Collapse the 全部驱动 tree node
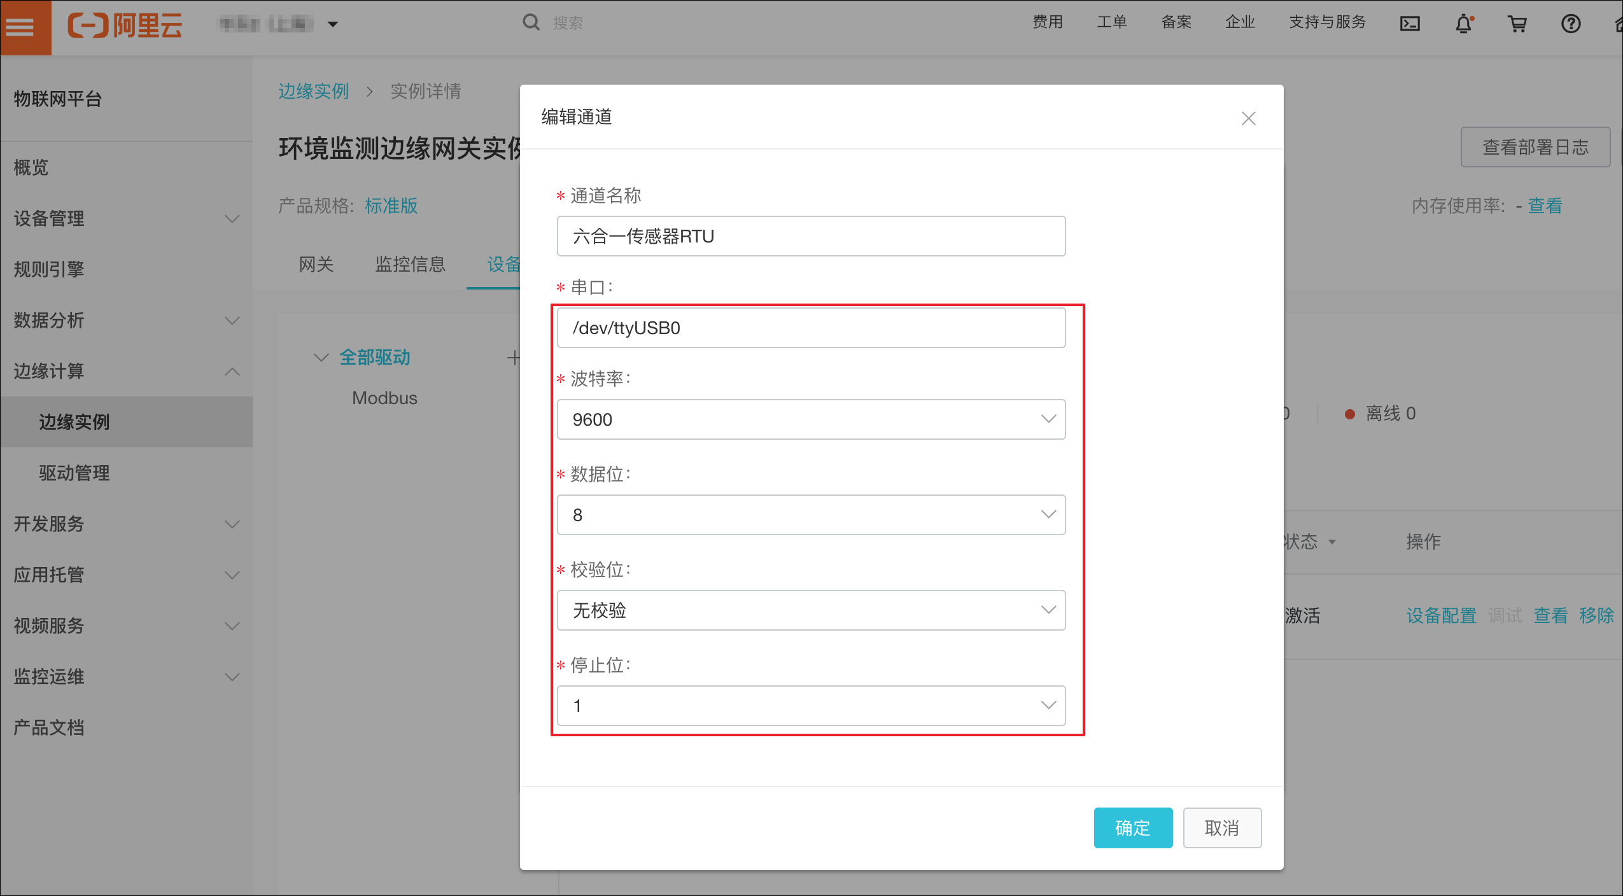The image size is (1623, 896). click(321, 358)
